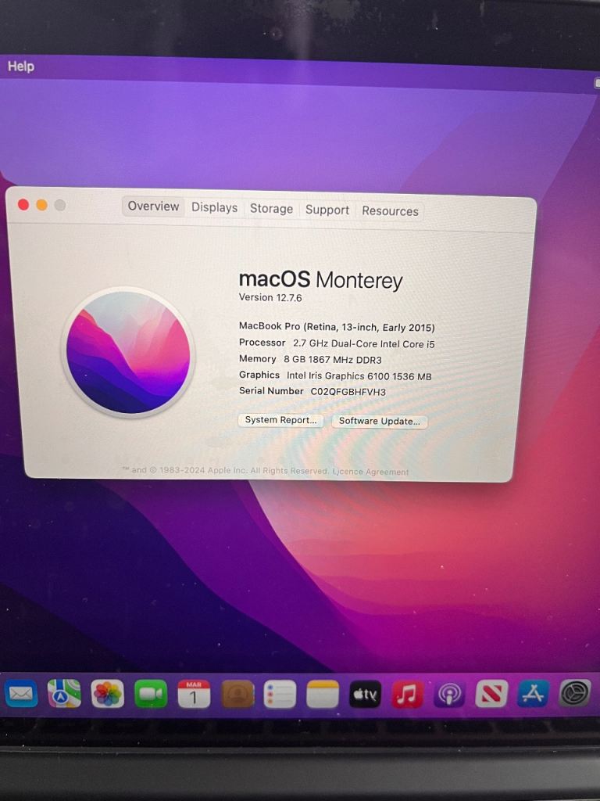Launch the Notes app
Screen dimensions: 600x801
click(x=323, y=694)
